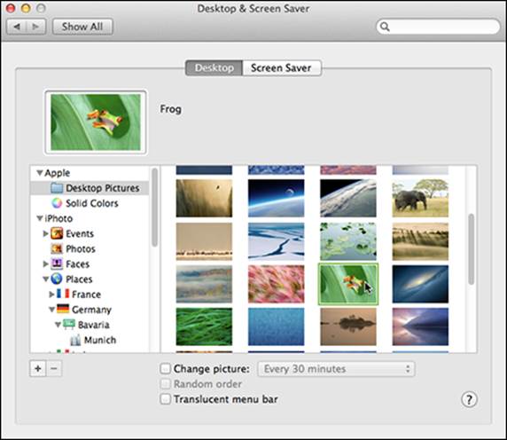This screenshot has width=507, height=440.
Task: Select the Photos icon in sidebar
Action: [x=57, y=248]
